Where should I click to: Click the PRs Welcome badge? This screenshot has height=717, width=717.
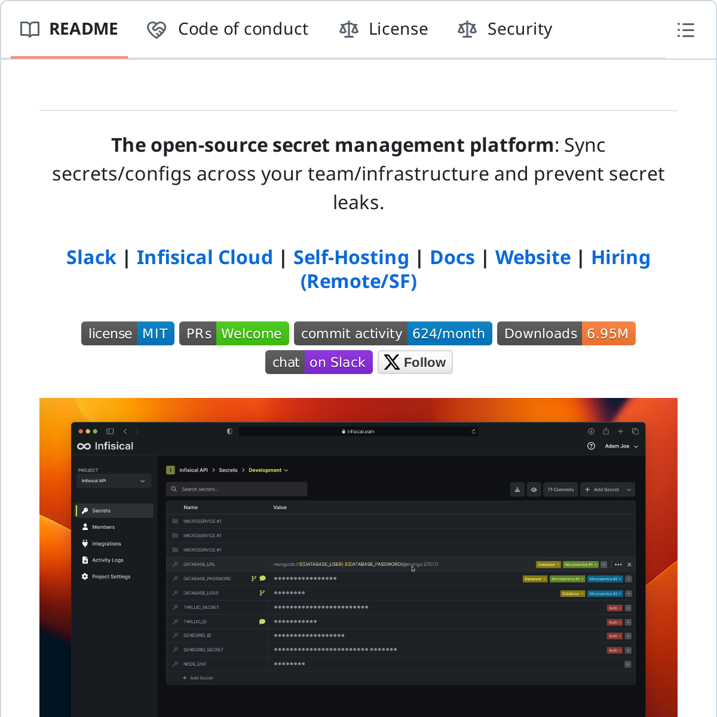pyautogui.click(x=234, y=333)
